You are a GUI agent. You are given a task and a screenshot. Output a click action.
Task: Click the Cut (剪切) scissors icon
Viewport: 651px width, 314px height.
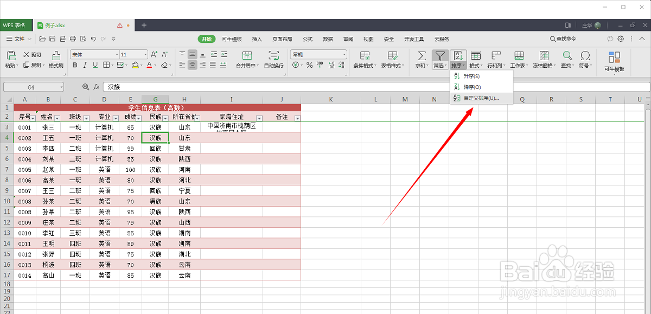coord(26,55)
